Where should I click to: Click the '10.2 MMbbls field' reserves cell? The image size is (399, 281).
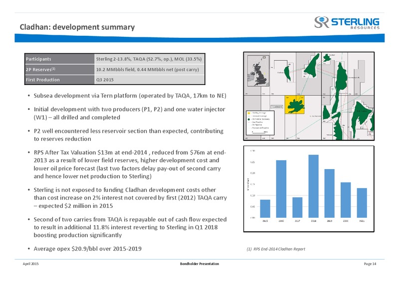pyautogui.click(x=150, y=69)
